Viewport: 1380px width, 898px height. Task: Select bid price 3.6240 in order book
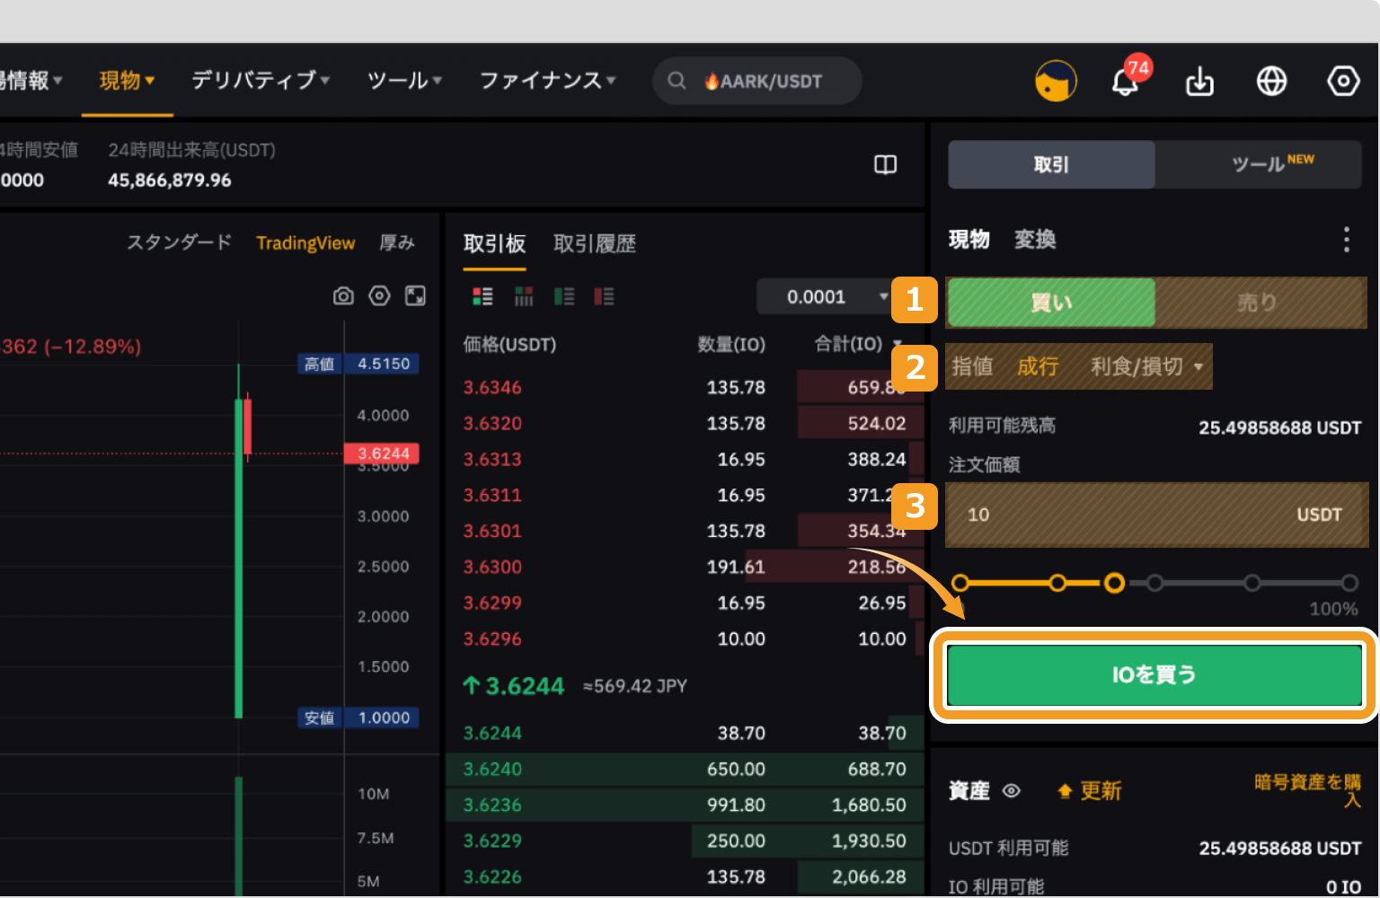point(492,769)
